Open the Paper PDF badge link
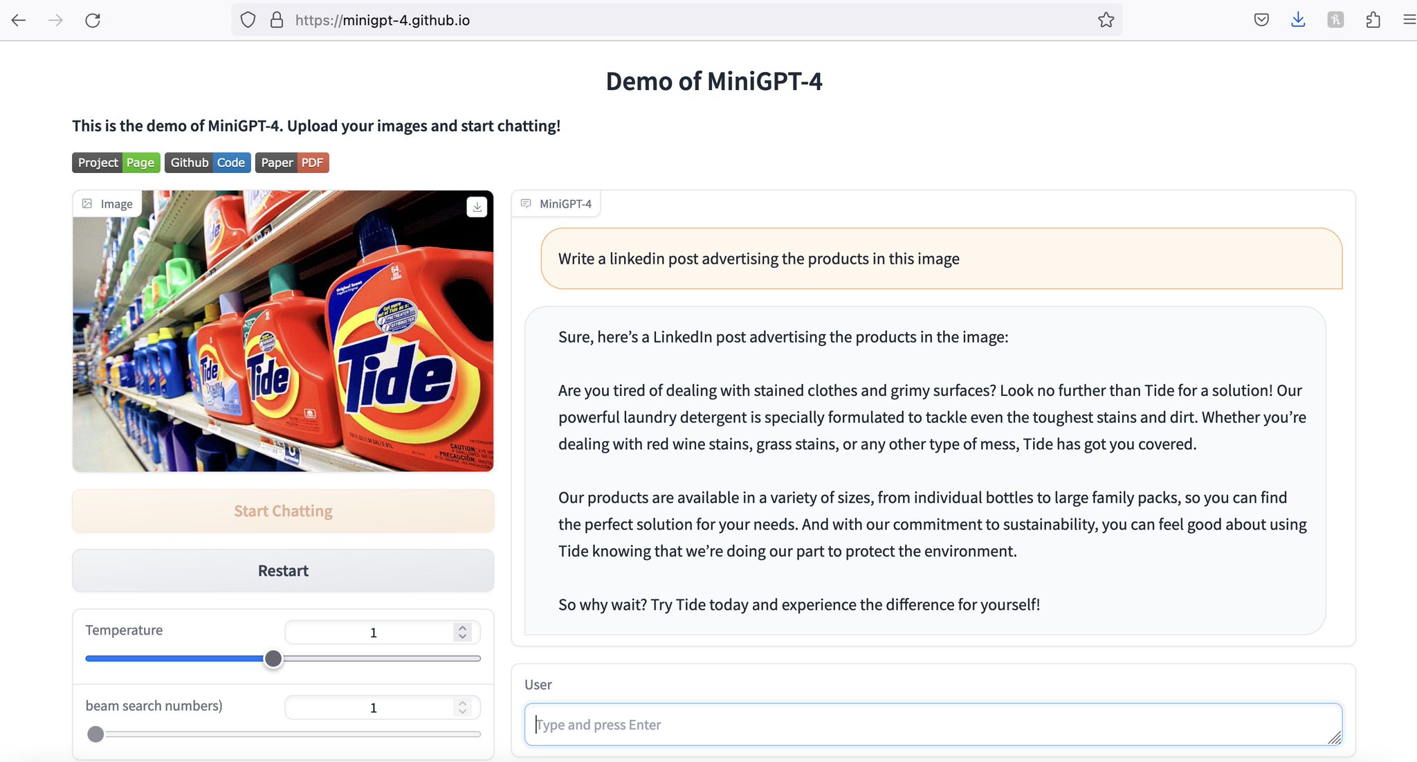1417x762 pixels. [292, 163]
